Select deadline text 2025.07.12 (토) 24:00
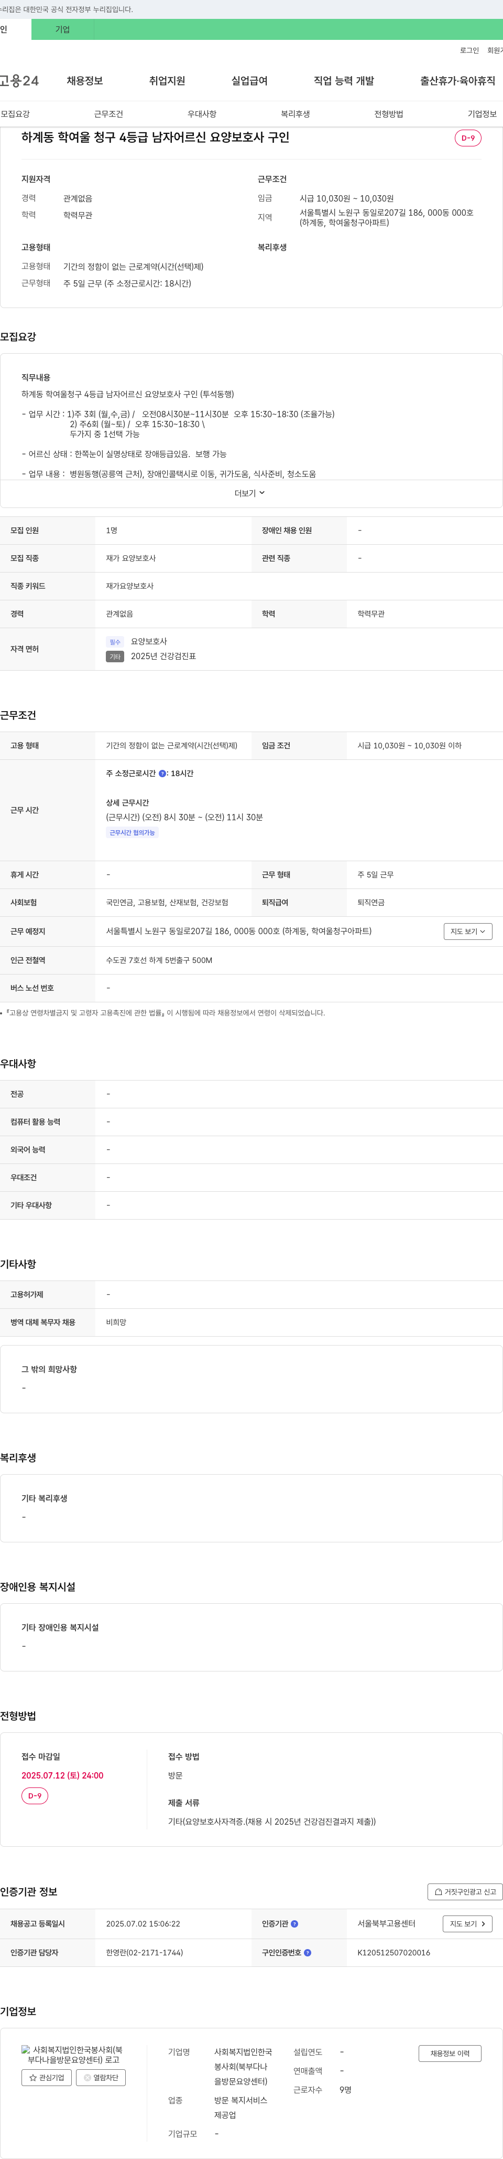Screen dimensions: 503x2159 (63, 1775)
